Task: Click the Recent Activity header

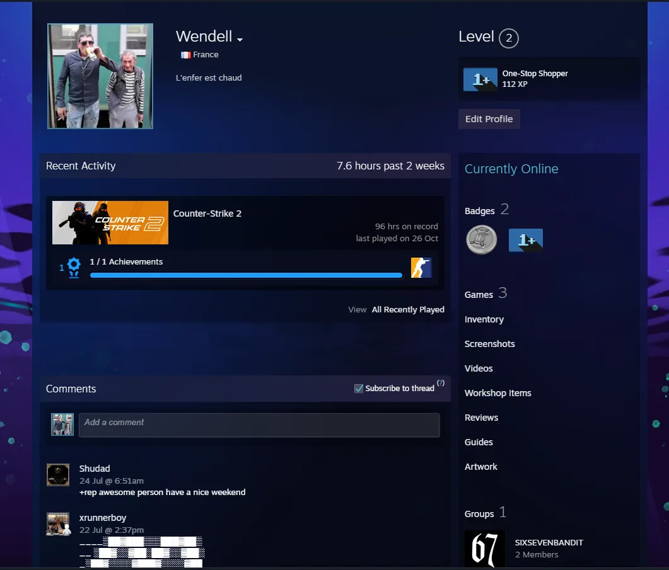Action: 81,166
